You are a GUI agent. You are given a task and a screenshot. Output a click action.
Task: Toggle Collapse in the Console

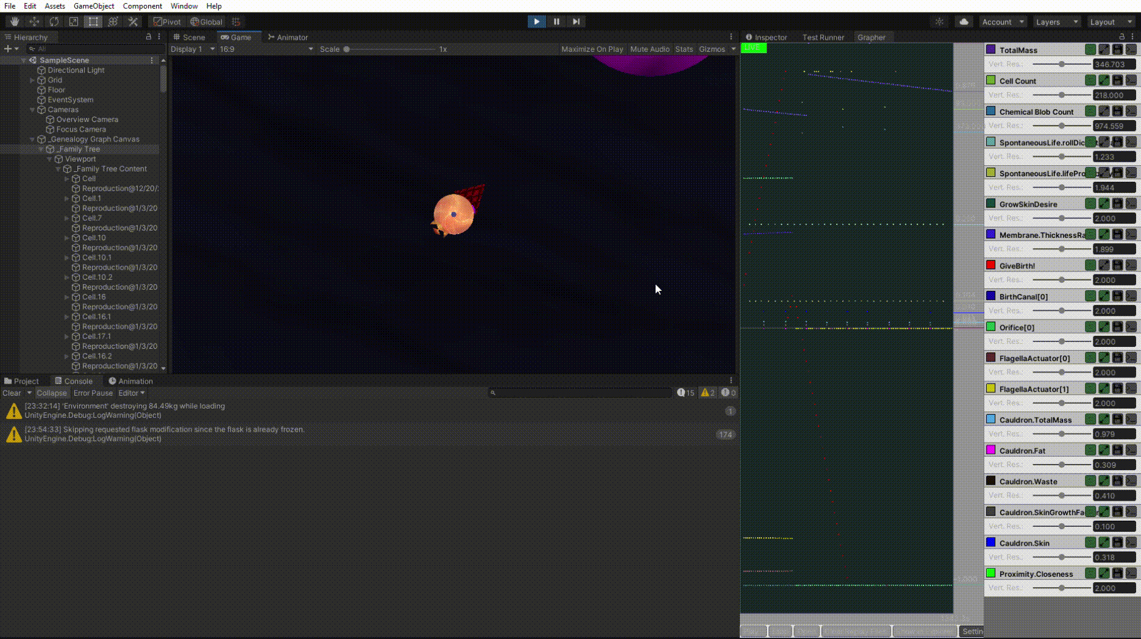point(51,393)
